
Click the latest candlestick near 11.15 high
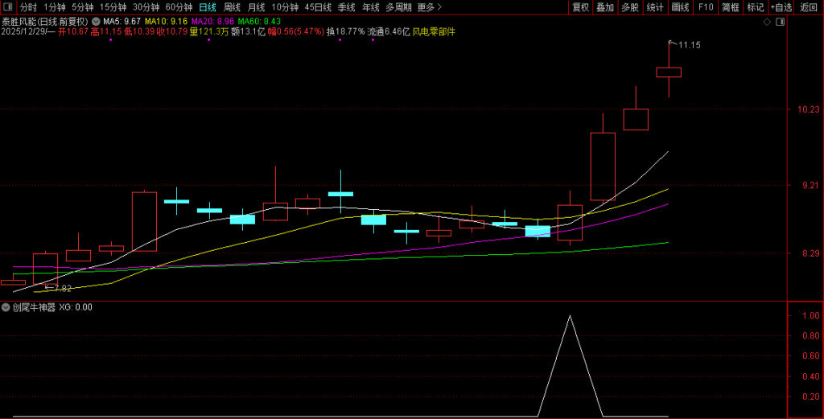(x=669, y=72)
